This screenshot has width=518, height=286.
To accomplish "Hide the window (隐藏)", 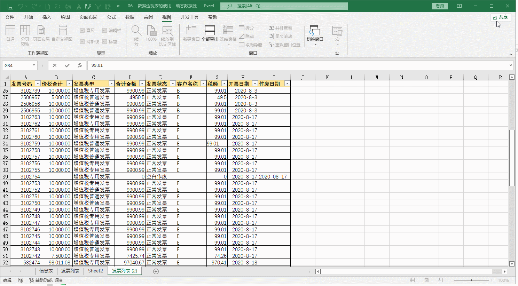I will 246,36.
